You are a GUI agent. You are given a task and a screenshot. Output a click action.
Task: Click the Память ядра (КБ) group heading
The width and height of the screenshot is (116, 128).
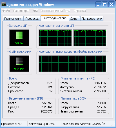click(73, 98)
